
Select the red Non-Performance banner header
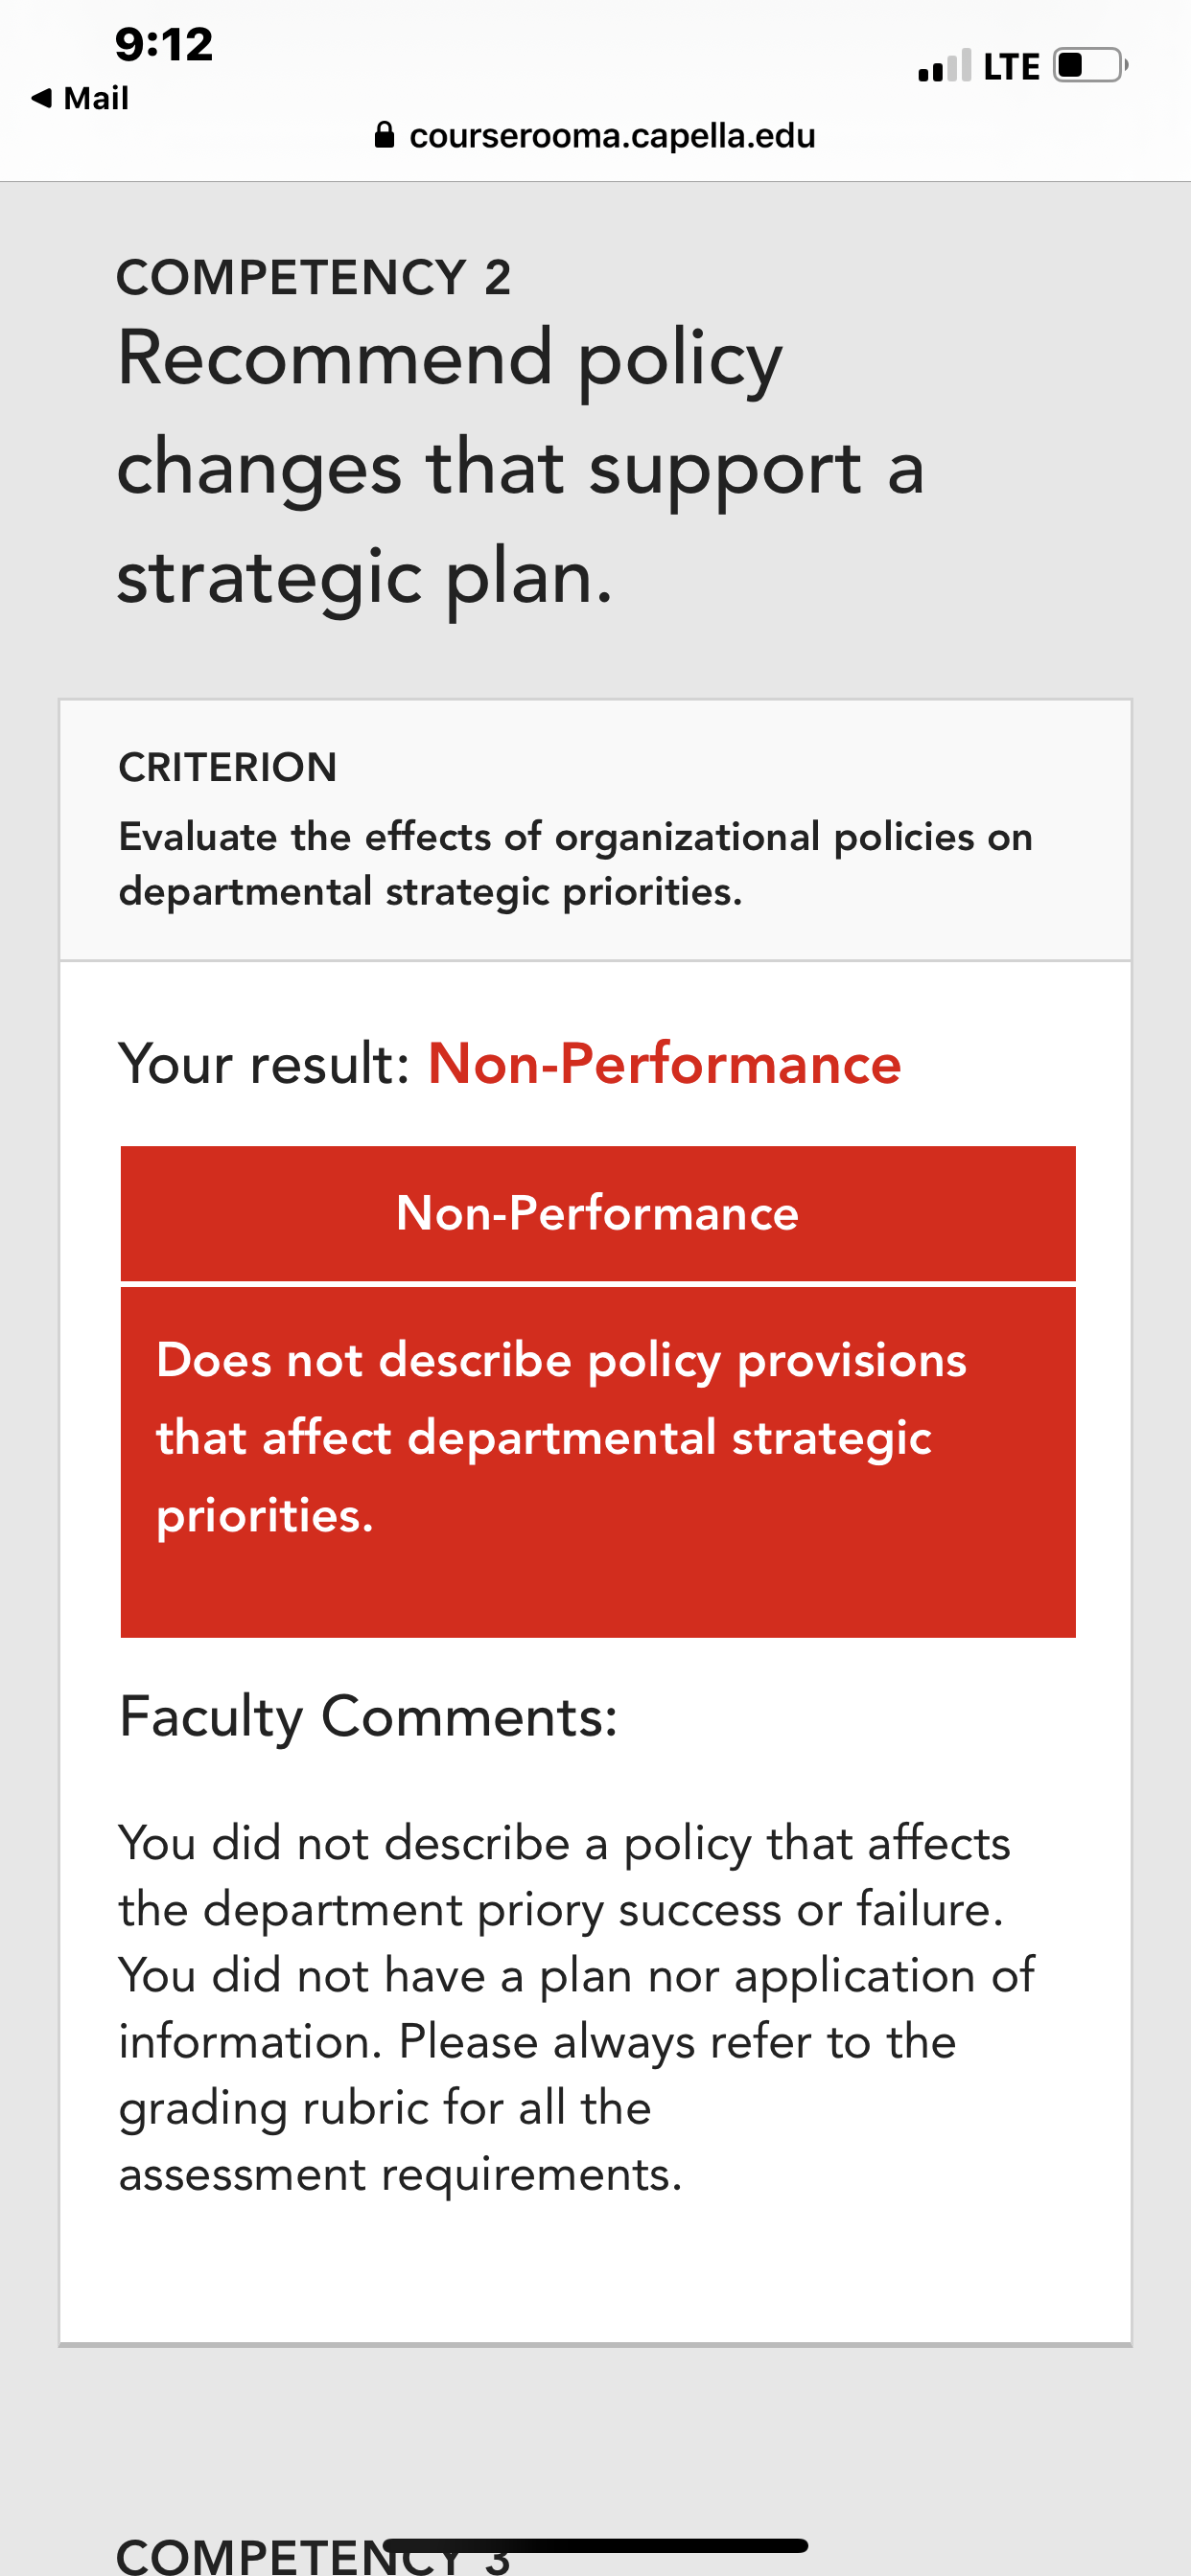(x=597, y=1213)
